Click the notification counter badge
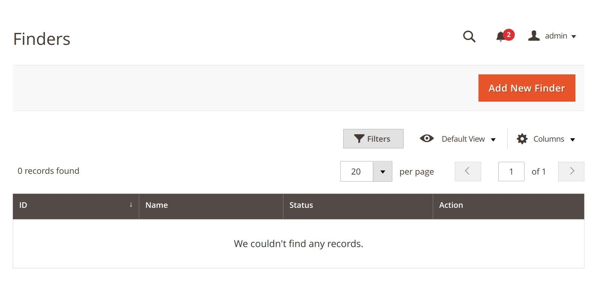 point(508,34)
